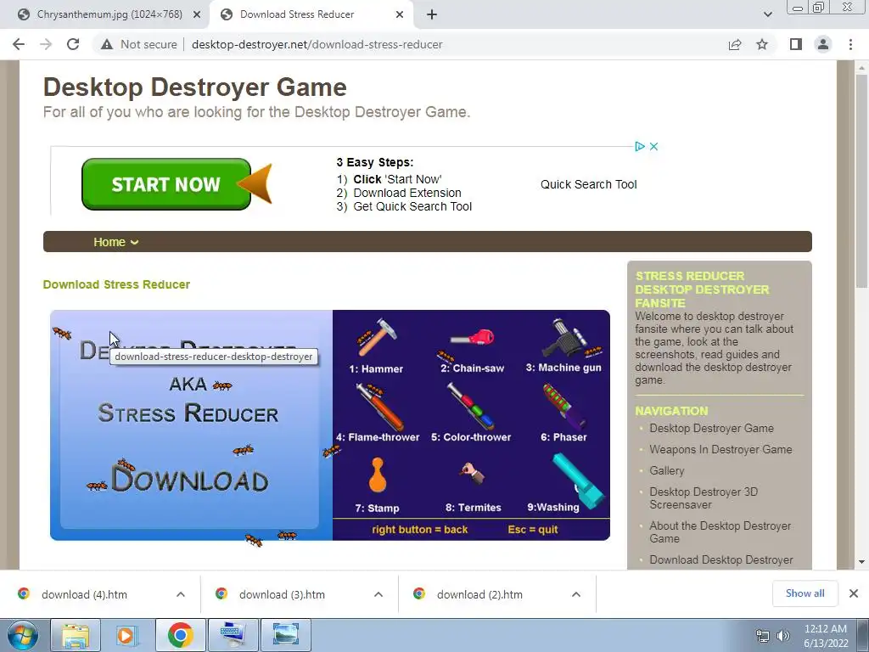Open the tab search dropdown arrow
This screenshot has width=869, height=652.
(767, 14)
